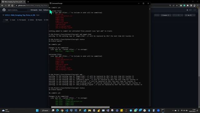Open Issues in GitHub top nav

(x=40, y=10)
